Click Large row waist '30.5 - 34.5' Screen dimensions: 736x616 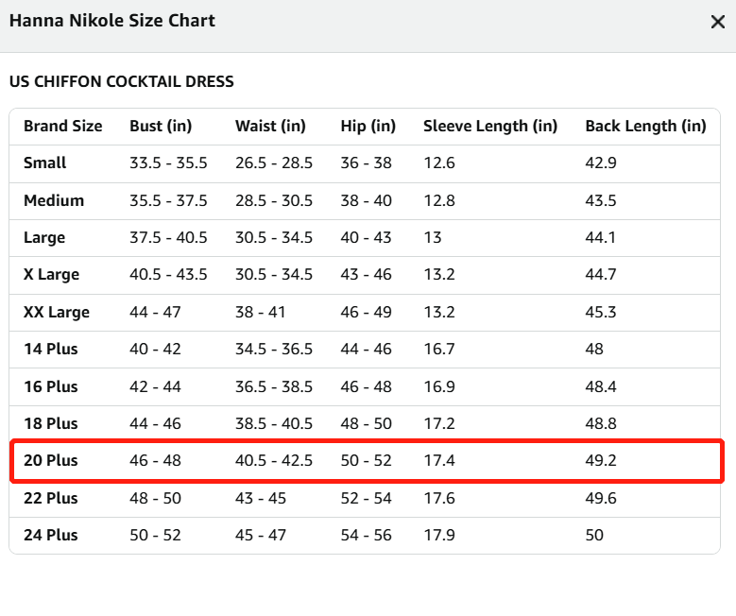[274, 237]
